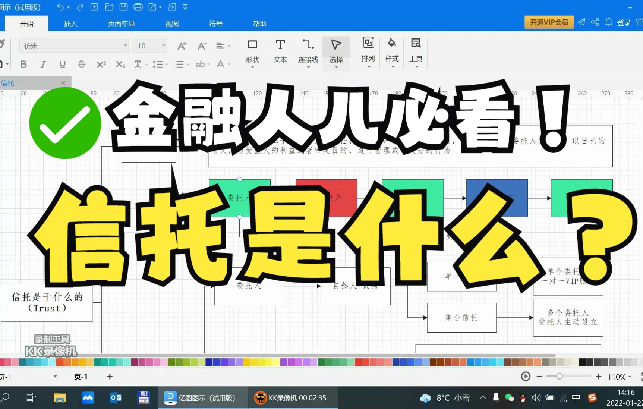The width and height of the screenshot is (643, 409).
Task: Select the 文本 text tool
Action: pyautogui.click(x=280, y=52)
